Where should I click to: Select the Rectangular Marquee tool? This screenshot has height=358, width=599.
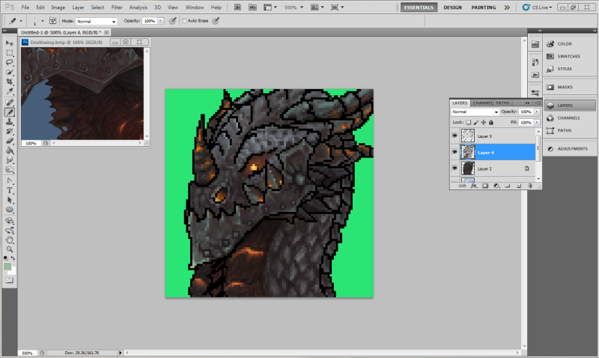click(x=10, y=52)
